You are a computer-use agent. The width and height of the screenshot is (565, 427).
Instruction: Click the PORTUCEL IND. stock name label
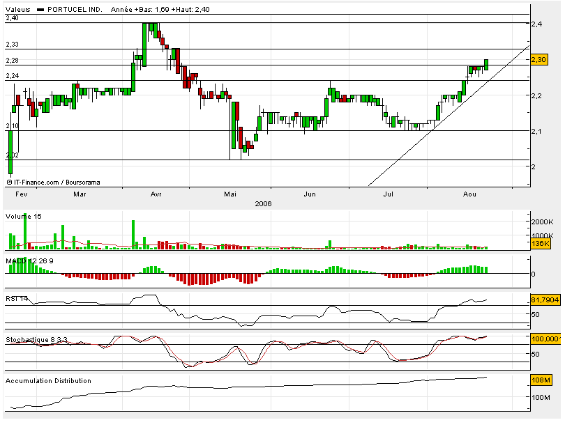pyautogui.click(x=75, y=10)
